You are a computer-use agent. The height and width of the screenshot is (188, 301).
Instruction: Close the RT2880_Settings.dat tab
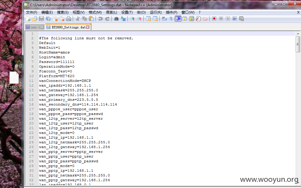(88, 27)
